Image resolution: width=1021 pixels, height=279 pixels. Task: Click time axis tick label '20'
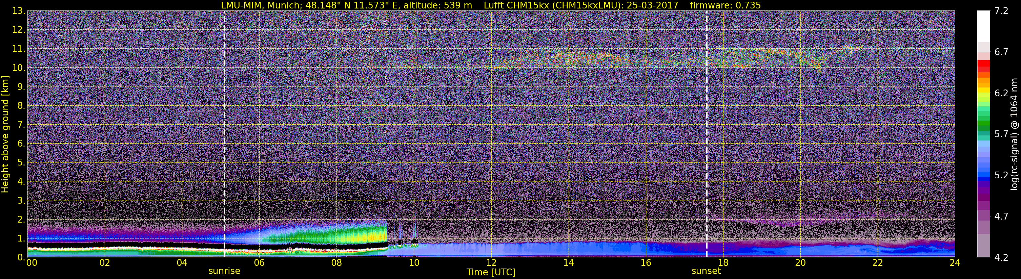click(800, 263)
